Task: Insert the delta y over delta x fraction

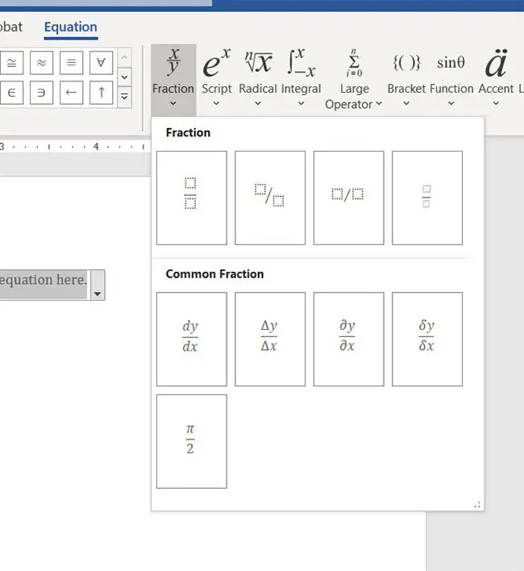Action: [x=270, y=339]
